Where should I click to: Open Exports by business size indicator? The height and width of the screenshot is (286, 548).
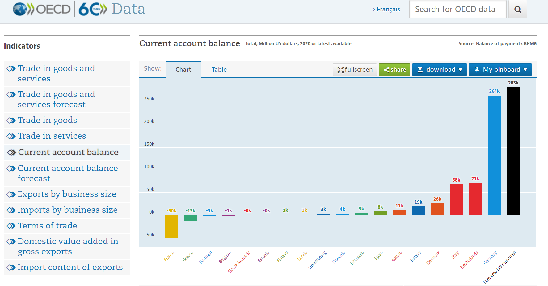click(x=67, y=194)
